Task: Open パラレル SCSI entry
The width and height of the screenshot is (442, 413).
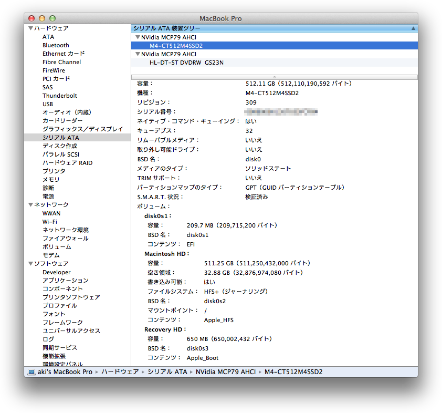Action: click(61, 154)
